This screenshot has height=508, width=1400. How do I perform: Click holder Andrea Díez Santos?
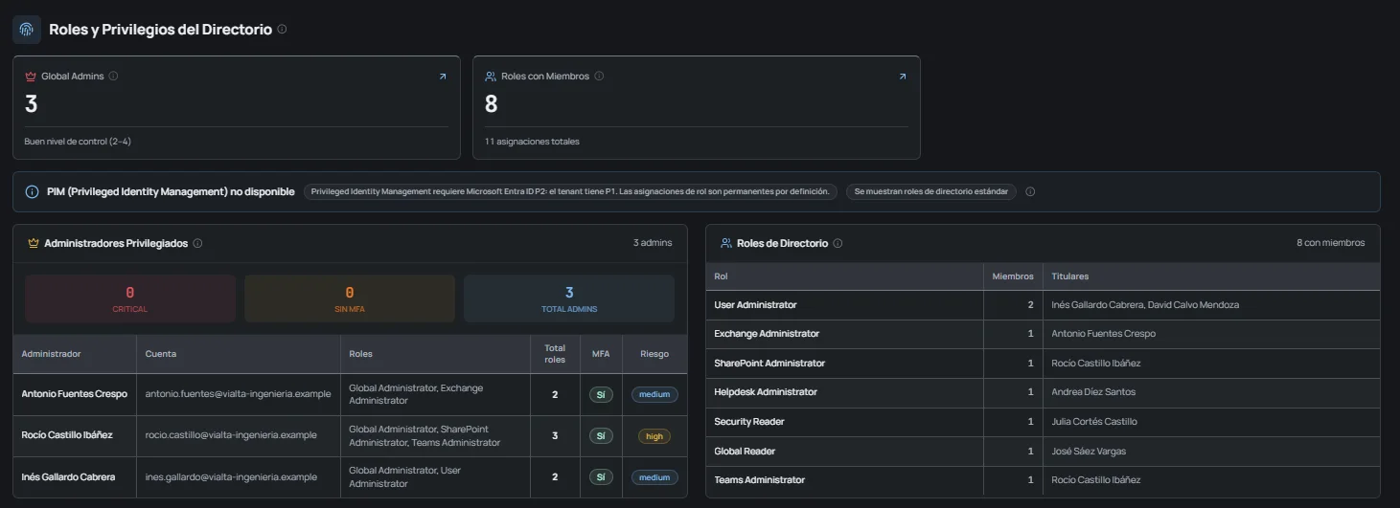click(1093, 392)
